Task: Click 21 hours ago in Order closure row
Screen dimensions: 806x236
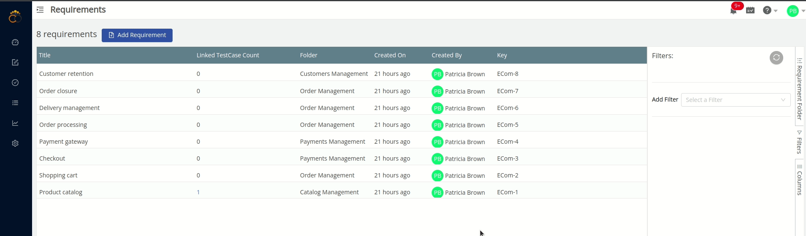Action: (392, 91)
